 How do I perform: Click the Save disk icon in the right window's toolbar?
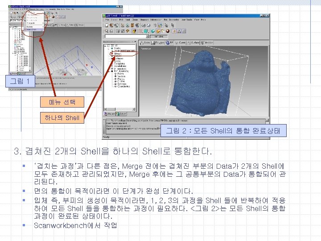pyautogui.click(x=116, y=25)
